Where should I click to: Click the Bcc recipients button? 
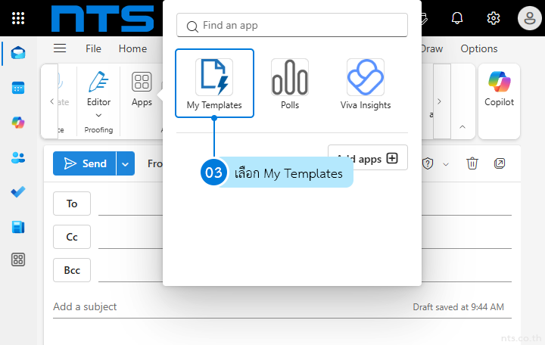[x=72, y=270]
